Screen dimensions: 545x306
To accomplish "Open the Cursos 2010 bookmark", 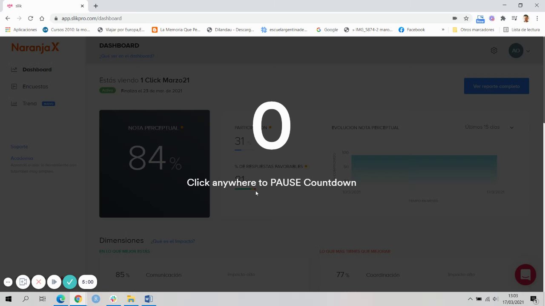I will 66,30.
